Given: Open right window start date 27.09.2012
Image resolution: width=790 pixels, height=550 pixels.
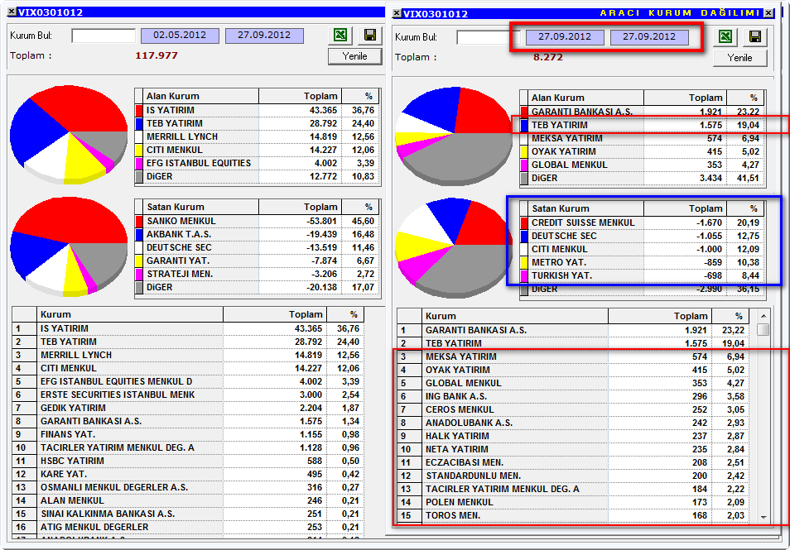Looking at the screenshot, I should click(565, 36).
